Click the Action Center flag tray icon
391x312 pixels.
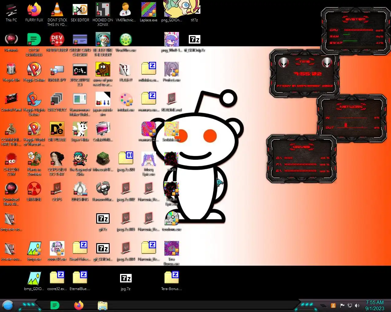tap(342, 305)
